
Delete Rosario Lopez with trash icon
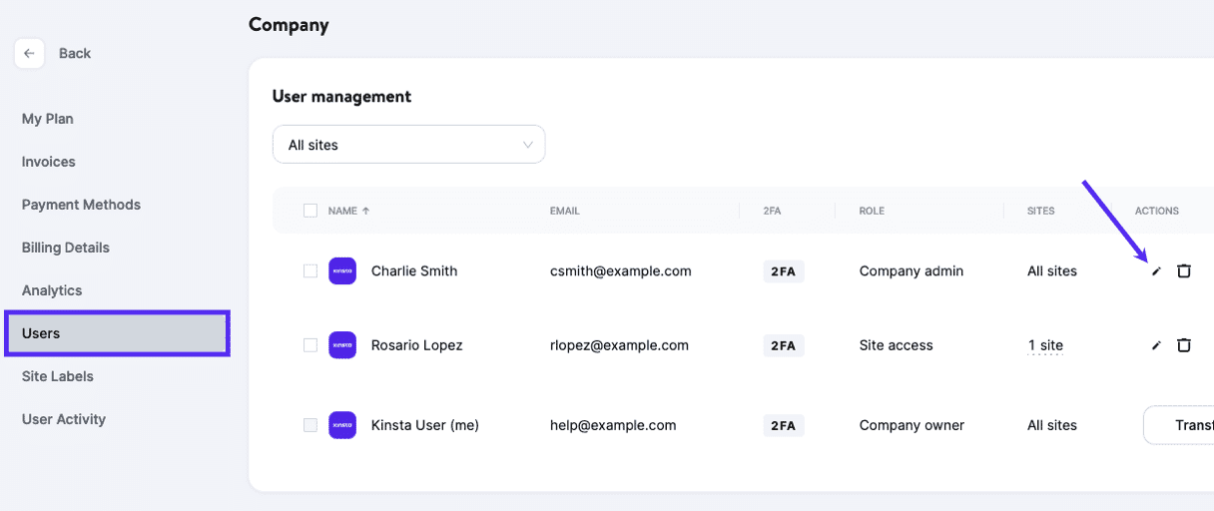pos(1184,345)
